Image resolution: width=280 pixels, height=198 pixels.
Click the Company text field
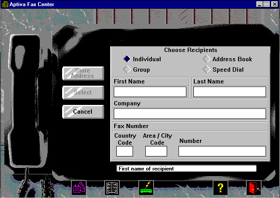click(x=189, y=114)
